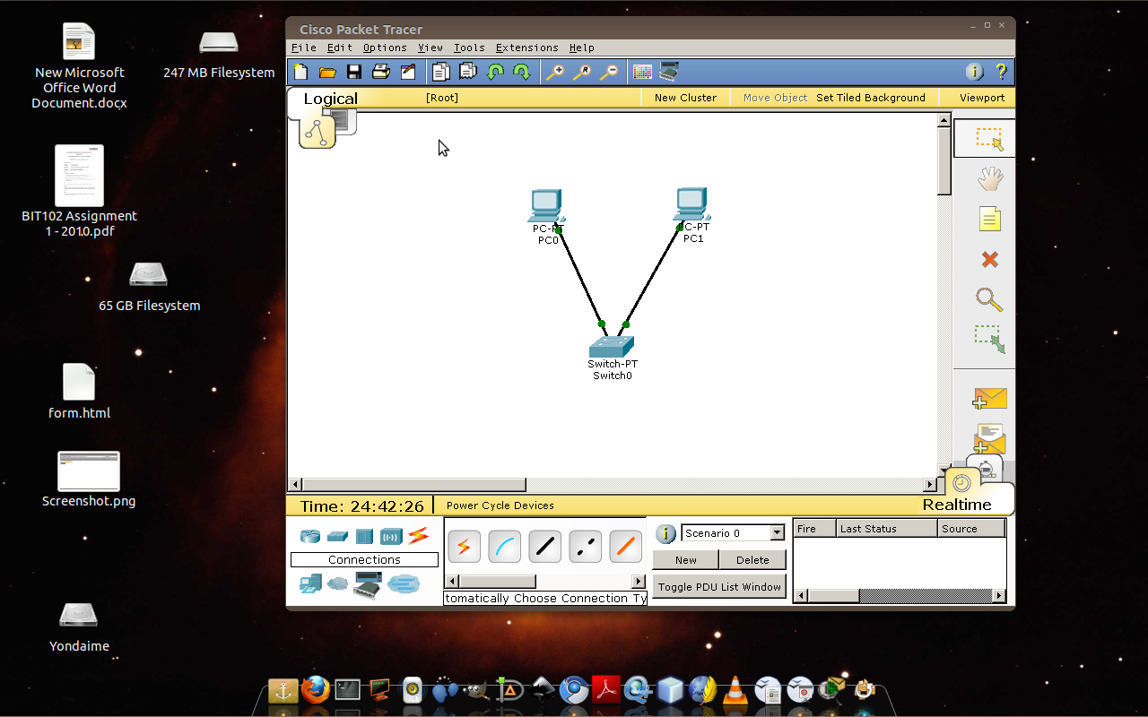
Task: Click the Copy toolbar icon
Action: (x=440, y=72)
